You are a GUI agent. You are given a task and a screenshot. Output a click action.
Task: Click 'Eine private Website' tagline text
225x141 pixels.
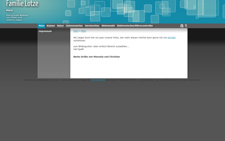click(x=17, y=15)
